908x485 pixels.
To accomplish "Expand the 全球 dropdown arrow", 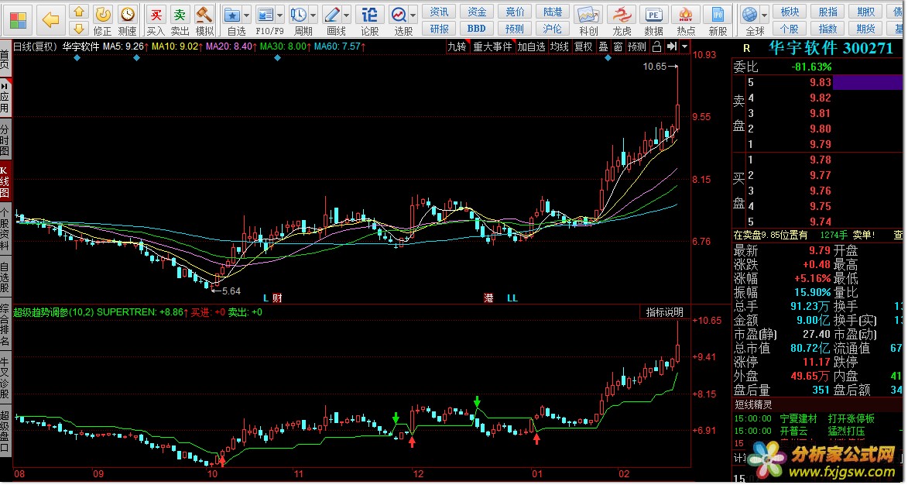I will coord(765,15).
